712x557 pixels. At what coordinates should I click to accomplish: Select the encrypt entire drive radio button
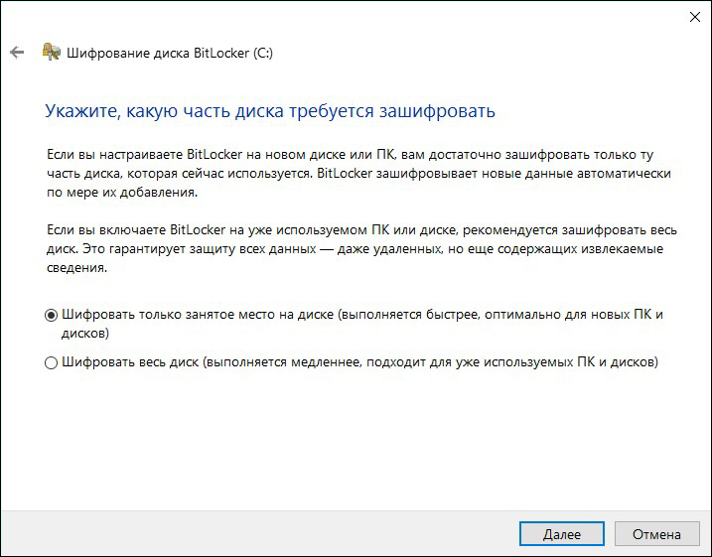(51, 362)
